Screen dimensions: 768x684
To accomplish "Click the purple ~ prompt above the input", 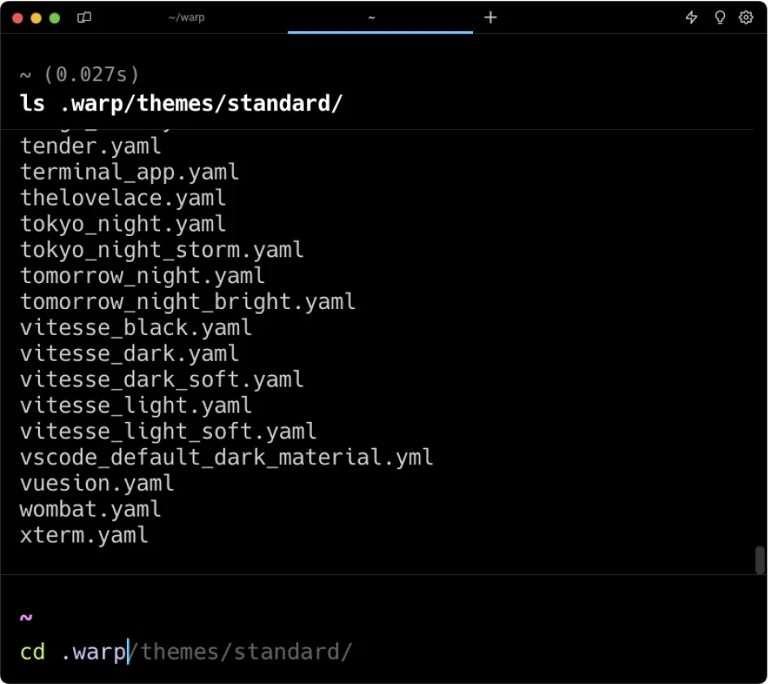I will tap(25, 617).
